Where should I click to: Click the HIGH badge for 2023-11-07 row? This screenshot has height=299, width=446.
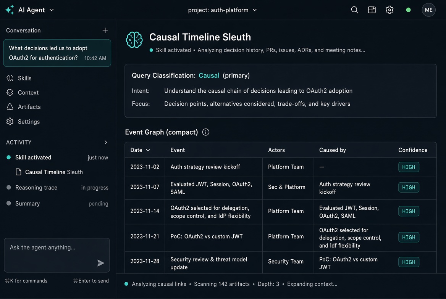[409, 187]
